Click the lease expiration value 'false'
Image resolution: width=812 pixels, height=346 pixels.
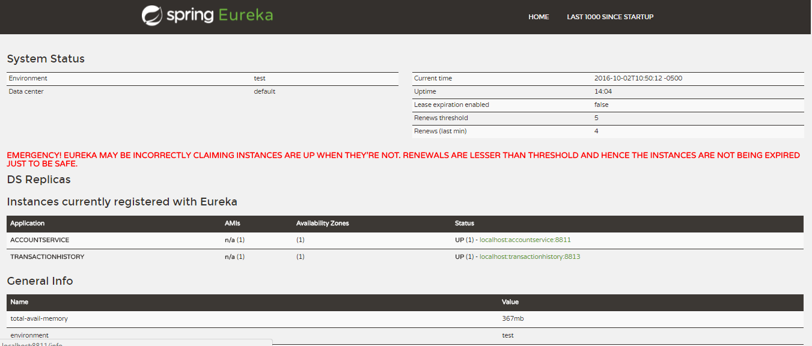tap(601, 105)
